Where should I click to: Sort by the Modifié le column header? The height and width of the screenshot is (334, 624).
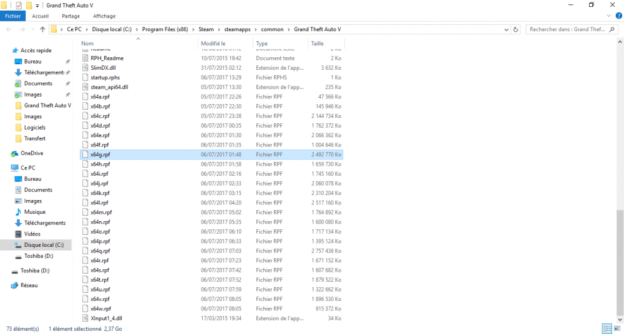click(213, 44)
